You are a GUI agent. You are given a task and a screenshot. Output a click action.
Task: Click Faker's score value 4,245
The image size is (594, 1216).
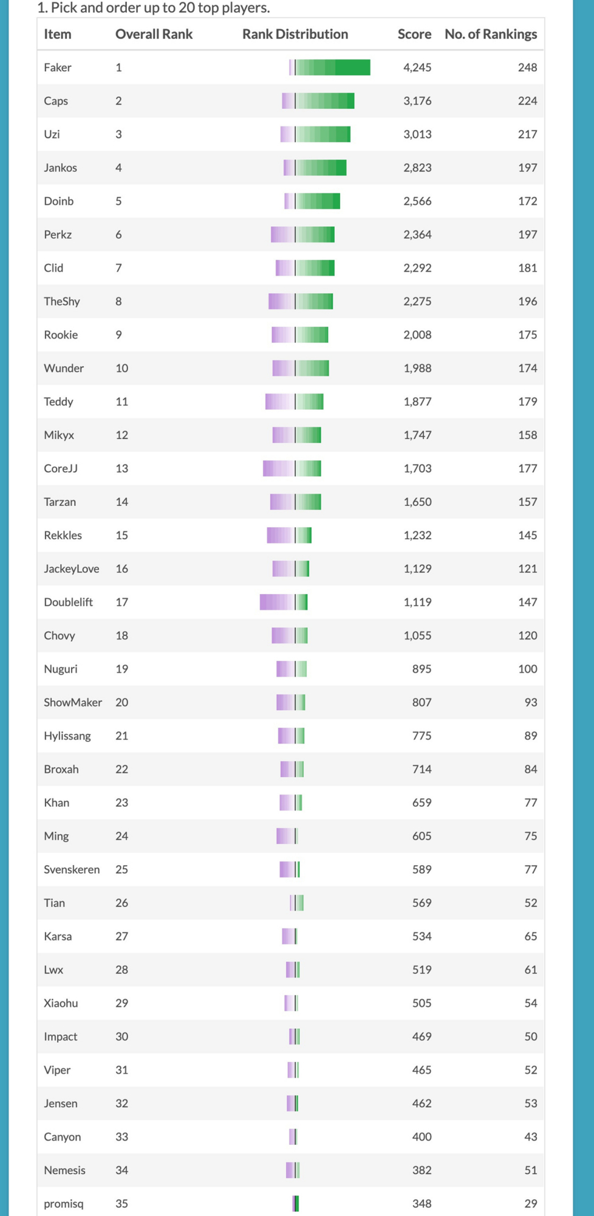[x=417, y=67]
